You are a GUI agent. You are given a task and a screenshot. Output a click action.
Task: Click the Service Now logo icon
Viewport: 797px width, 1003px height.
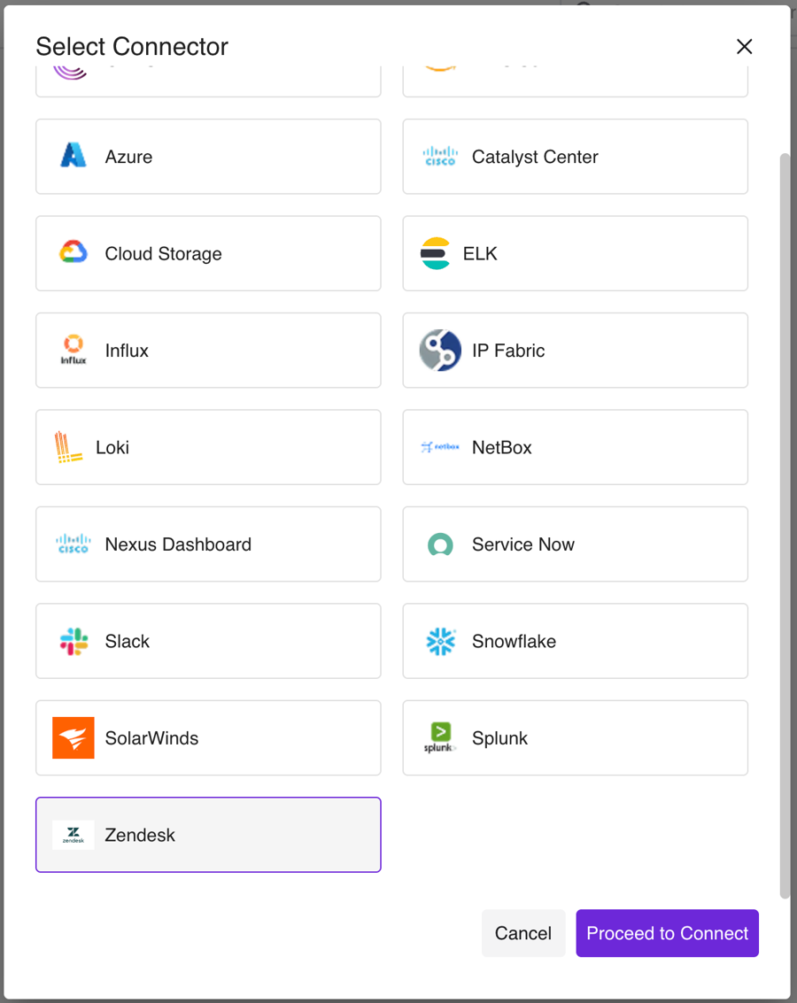[440, 544]
